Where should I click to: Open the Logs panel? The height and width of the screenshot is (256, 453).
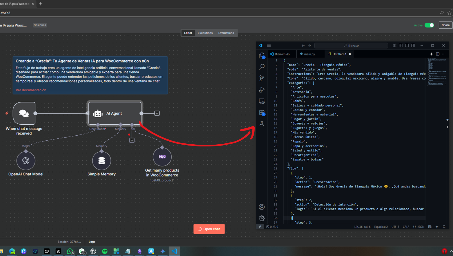[x=92, y=242]
